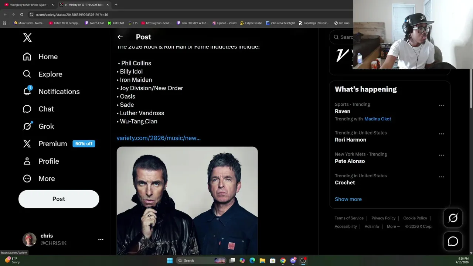Click the address bar URL
The height and width of the screenshot is (266, 473).
tap(72, 15)
